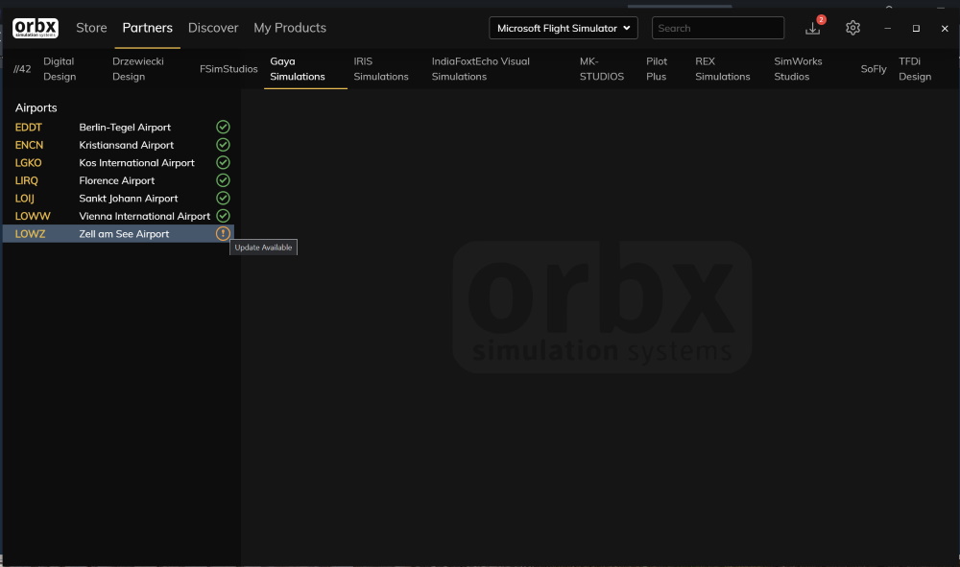The image size is (960, 567).
Task: Open Florence Airport product
Action: pyautogui.click(x=118, y=179)
